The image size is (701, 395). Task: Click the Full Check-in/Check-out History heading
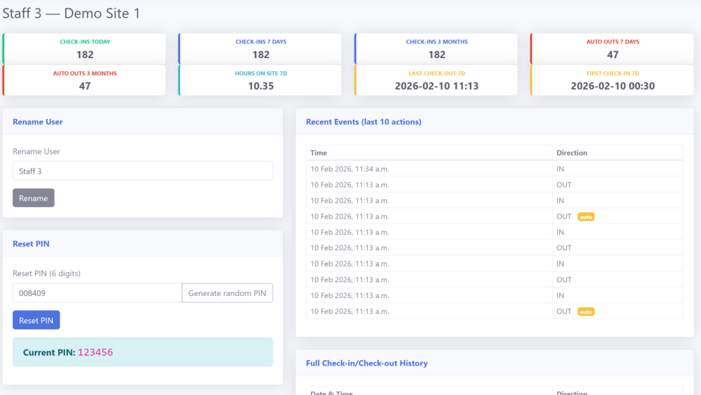pyautogui.click(x=366, y=363)
